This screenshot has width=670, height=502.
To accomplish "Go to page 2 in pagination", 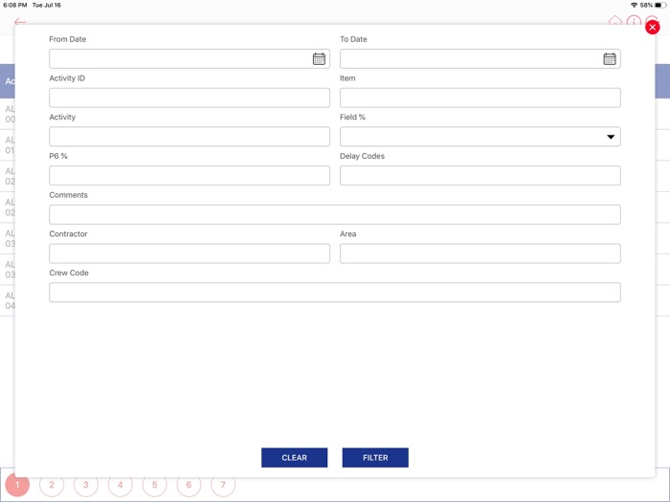I will (52, 485).
